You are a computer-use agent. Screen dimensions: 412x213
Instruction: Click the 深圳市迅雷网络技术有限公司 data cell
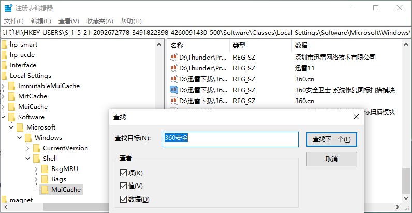point(335,57)
